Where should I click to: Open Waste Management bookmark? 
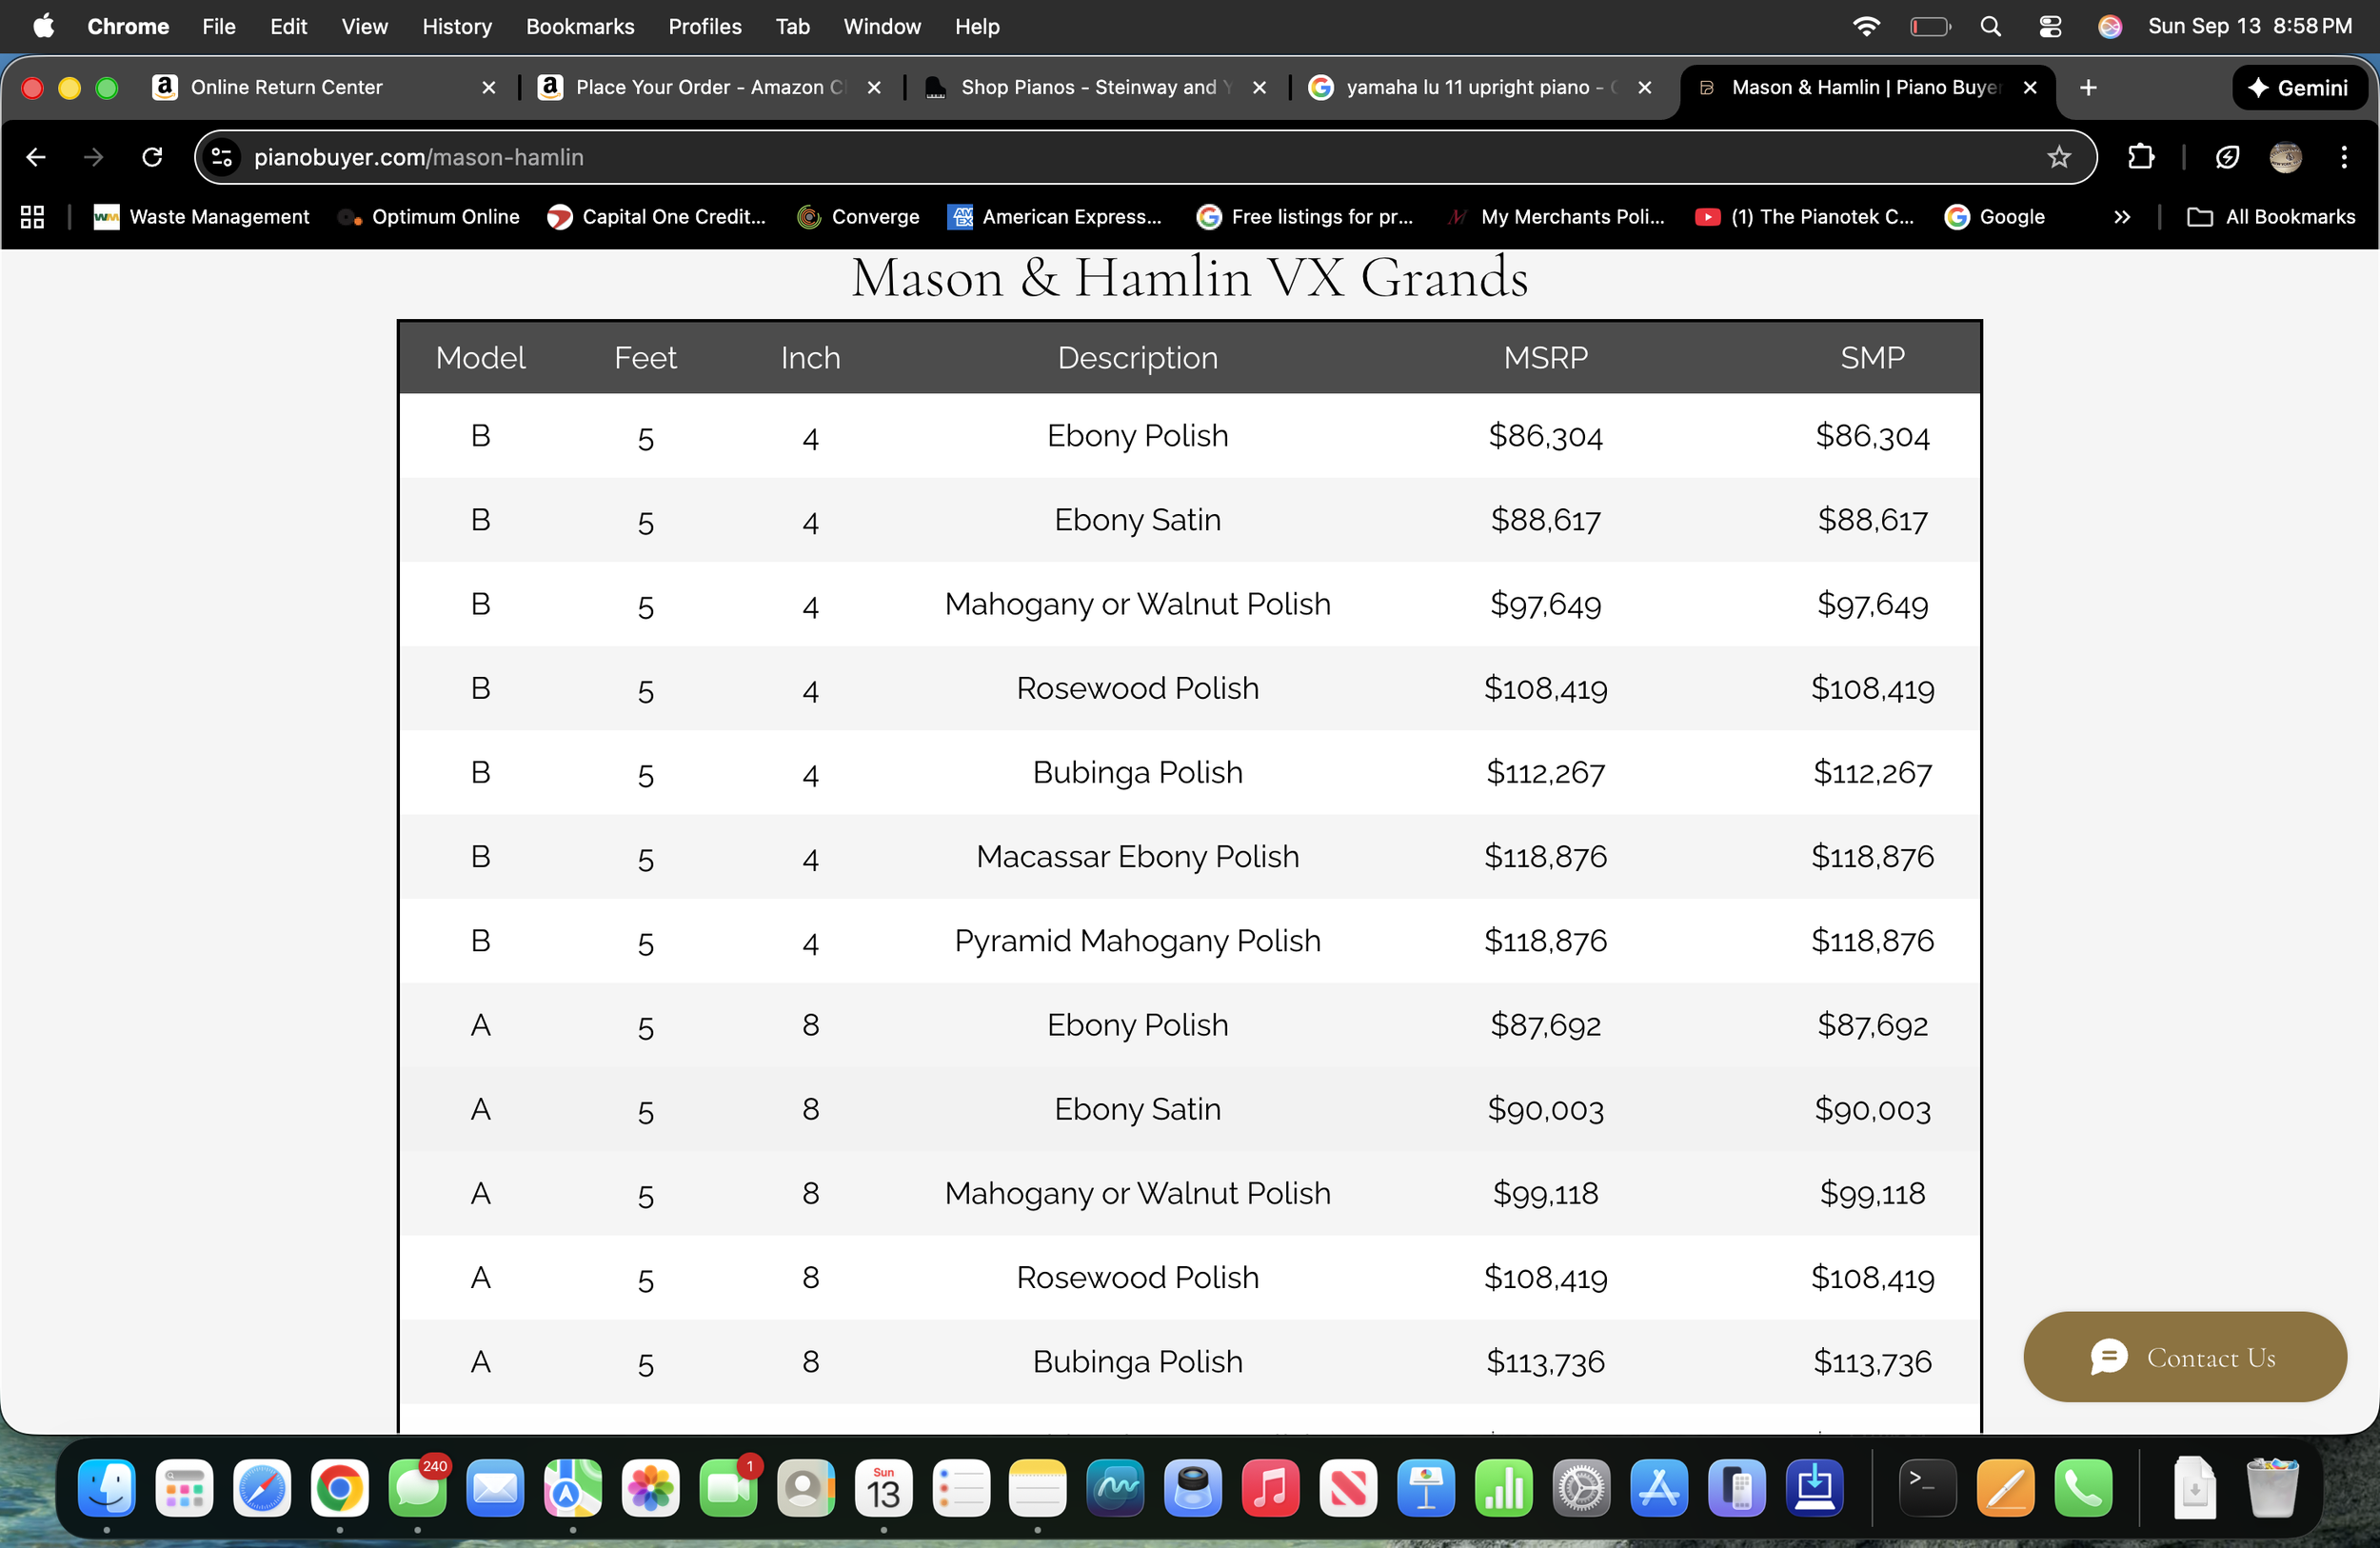pyautogui.click(x=201, y=217)
